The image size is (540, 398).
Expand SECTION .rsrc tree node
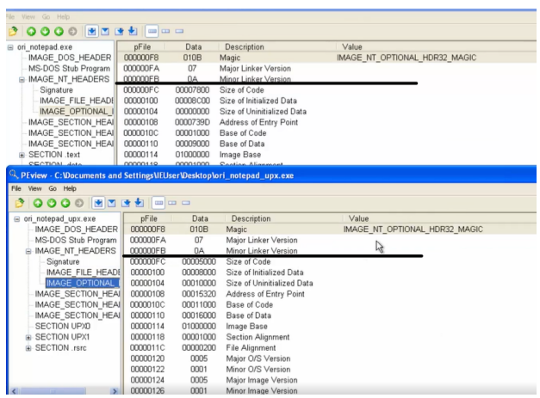tap(28, 348)
